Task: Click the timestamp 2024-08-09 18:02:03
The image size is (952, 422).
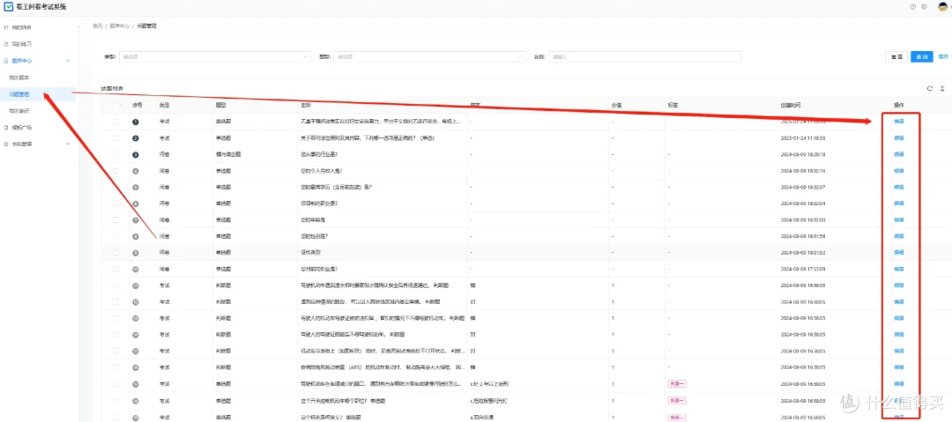Action: (803, 219)
